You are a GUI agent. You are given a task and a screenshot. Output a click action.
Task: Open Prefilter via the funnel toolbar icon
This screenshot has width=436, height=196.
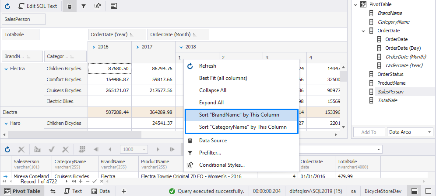point(84,6)
